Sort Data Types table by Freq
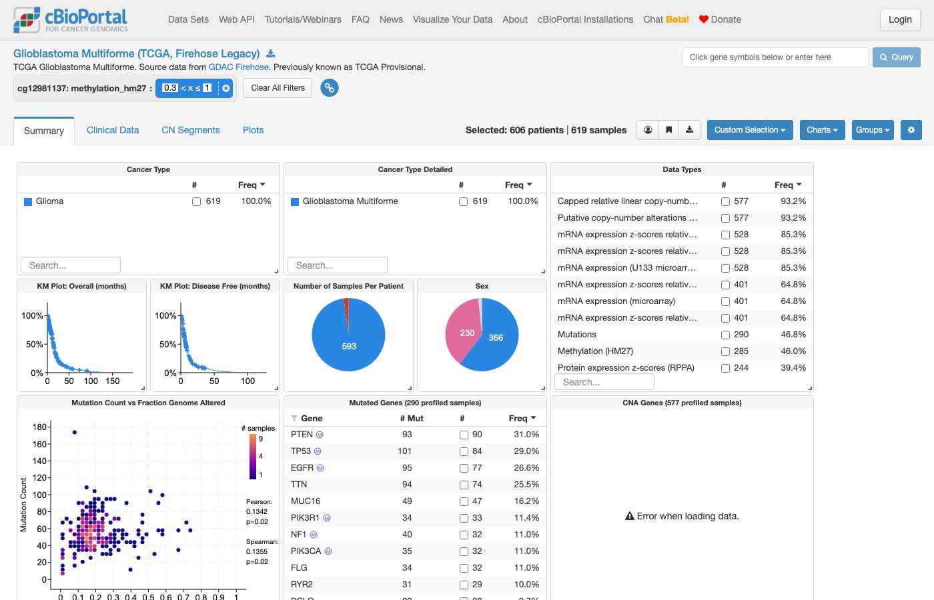Image resolution: width=934 pixels, height=600 pixels. pyautogui.click(x=788, y=185)
